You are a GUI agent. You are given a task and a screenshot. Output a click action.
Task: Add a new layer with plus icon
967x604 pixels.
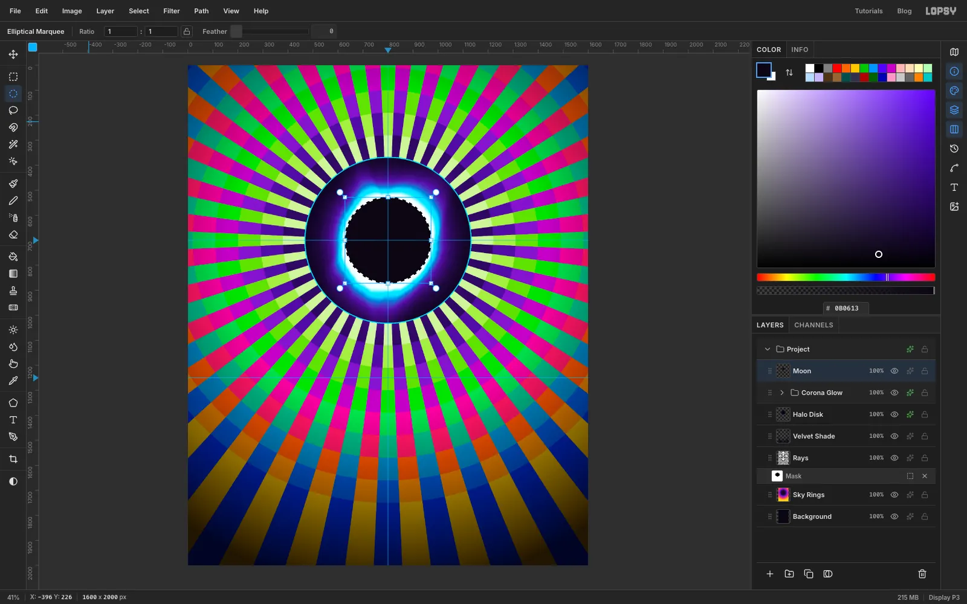(x=770, y=574)
